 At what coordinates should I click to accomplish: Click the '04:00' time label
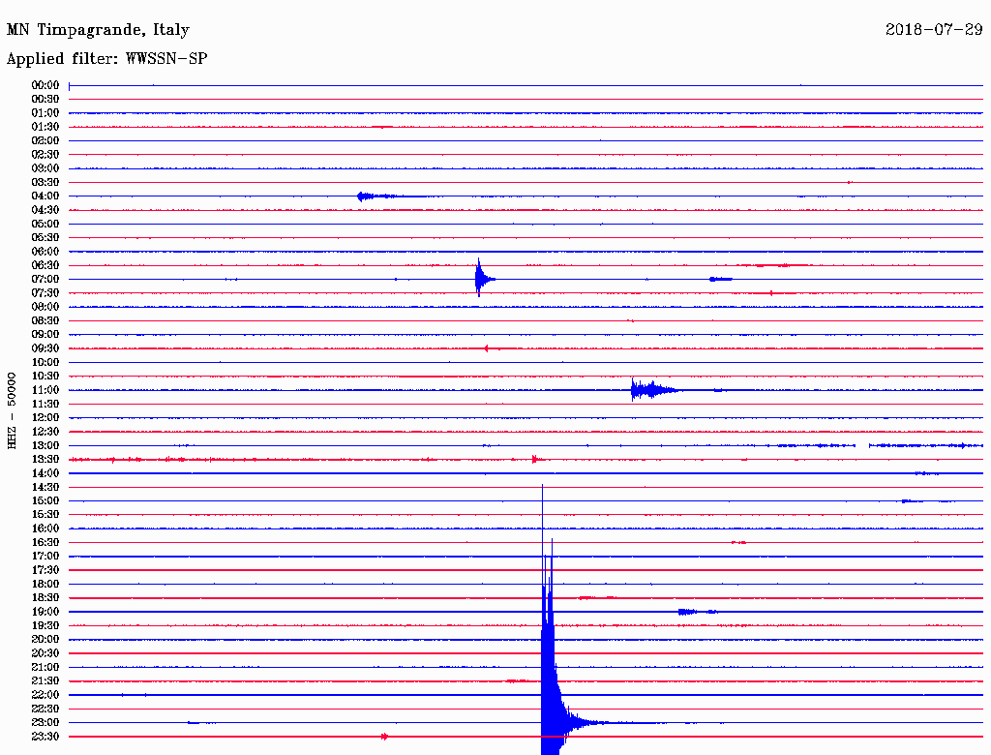pos(45,196)
